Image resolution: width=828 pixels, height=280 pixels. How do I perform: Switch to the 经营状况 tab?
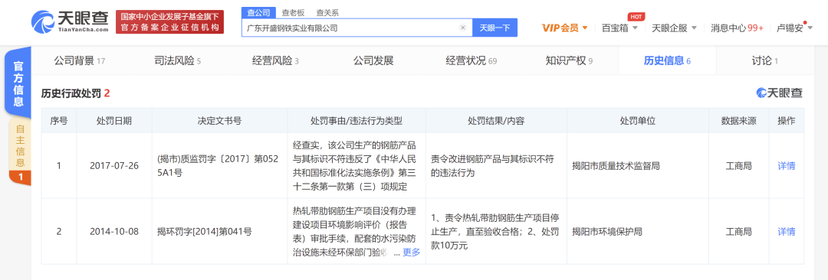click(471, 60)
